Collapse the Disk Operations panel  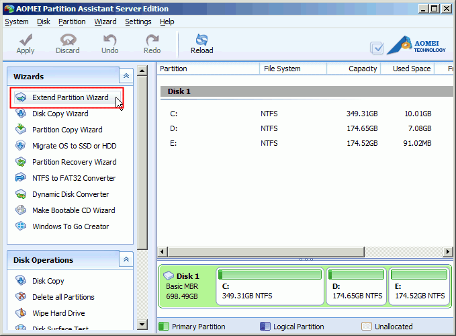coord(126,259)
